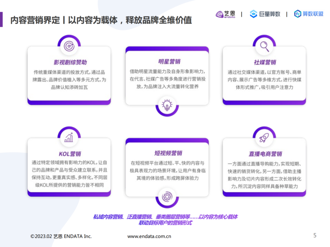Viewport: 330px width, 247px height.
Task: Click the 算数联盟 logo
Action: click(x=309, y=14)
